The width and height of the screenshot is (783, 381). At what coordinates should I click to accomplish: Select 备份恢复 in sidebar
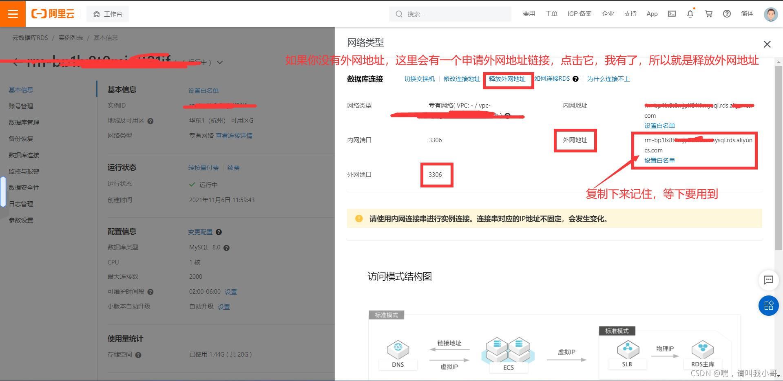(x=21, y=139)
